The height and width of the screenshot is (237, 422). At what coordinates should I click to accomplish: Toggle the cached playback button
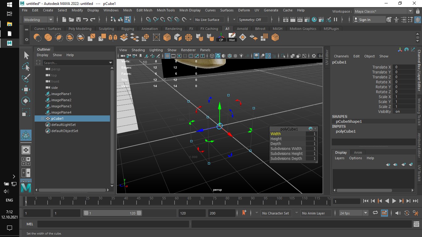coord(384,213)
